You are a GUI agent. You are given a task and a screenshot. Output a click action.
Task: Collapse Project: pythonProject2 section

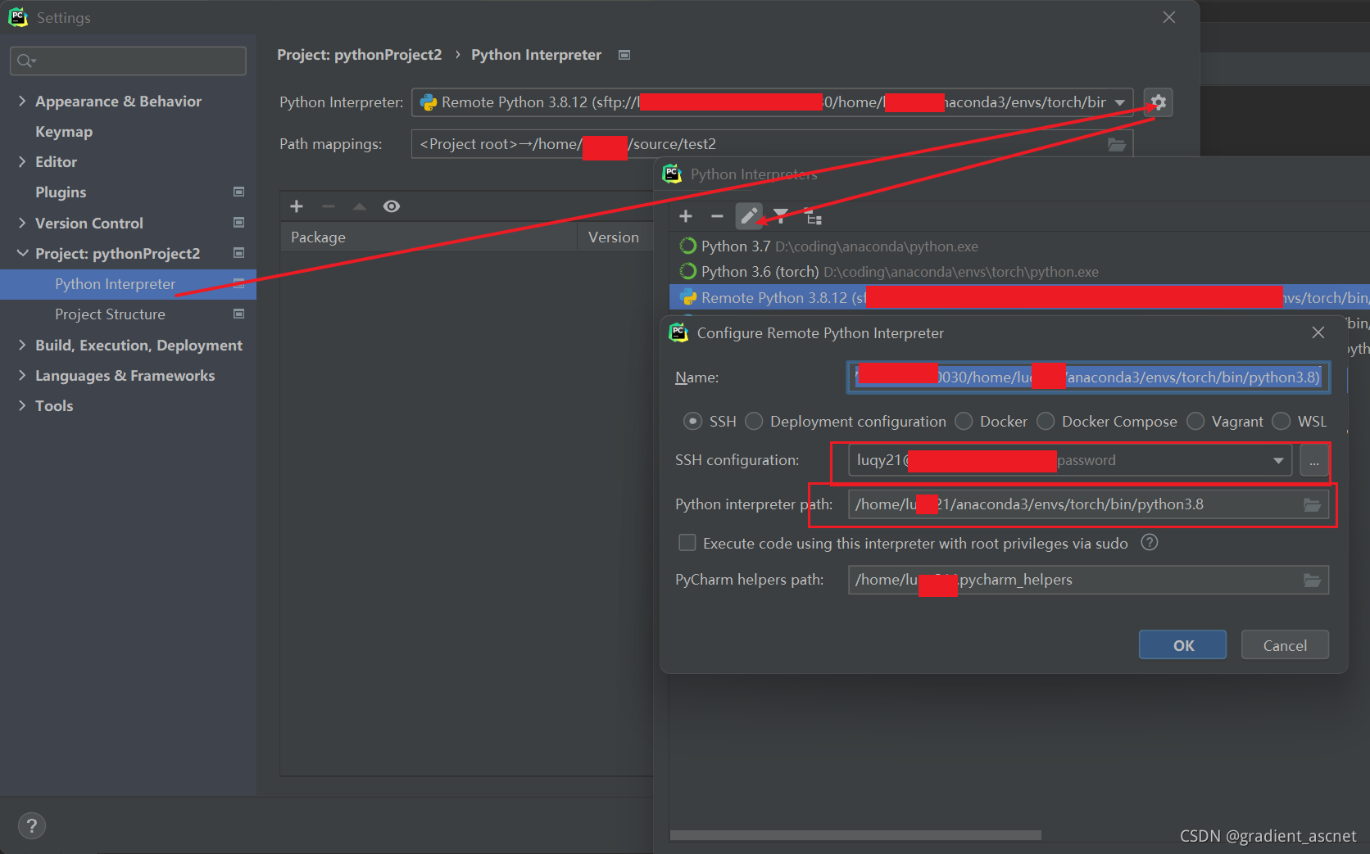[x=22, y=253]
